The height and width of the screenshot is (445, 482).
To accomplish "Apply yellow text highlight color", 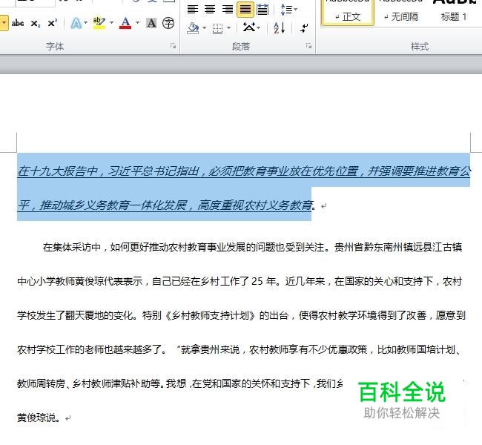I will point(99,23).
